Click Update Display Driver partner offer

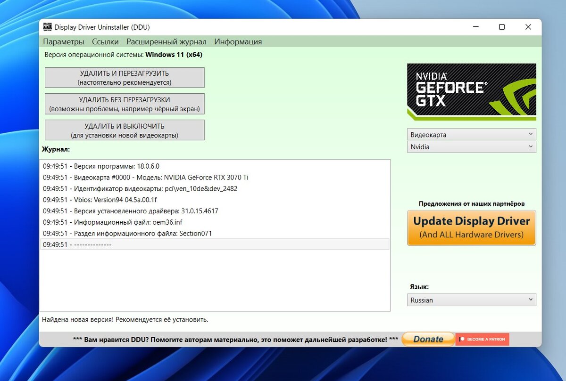tap(471, 227)
